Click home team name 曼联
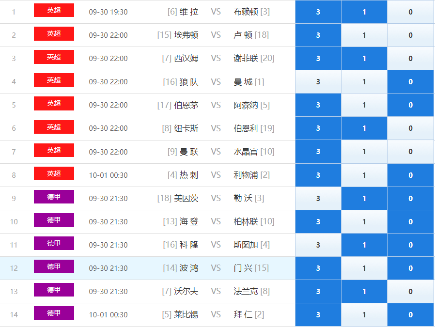Viewport: 435px width, 328px height. point(189,152)
